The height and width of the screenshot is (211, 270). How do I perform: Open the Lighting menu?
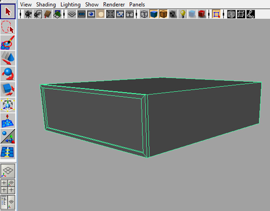click(x=71, y=4)
